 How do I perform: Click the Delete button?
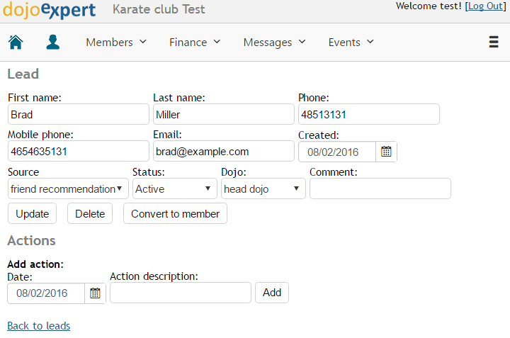point(90,214)
